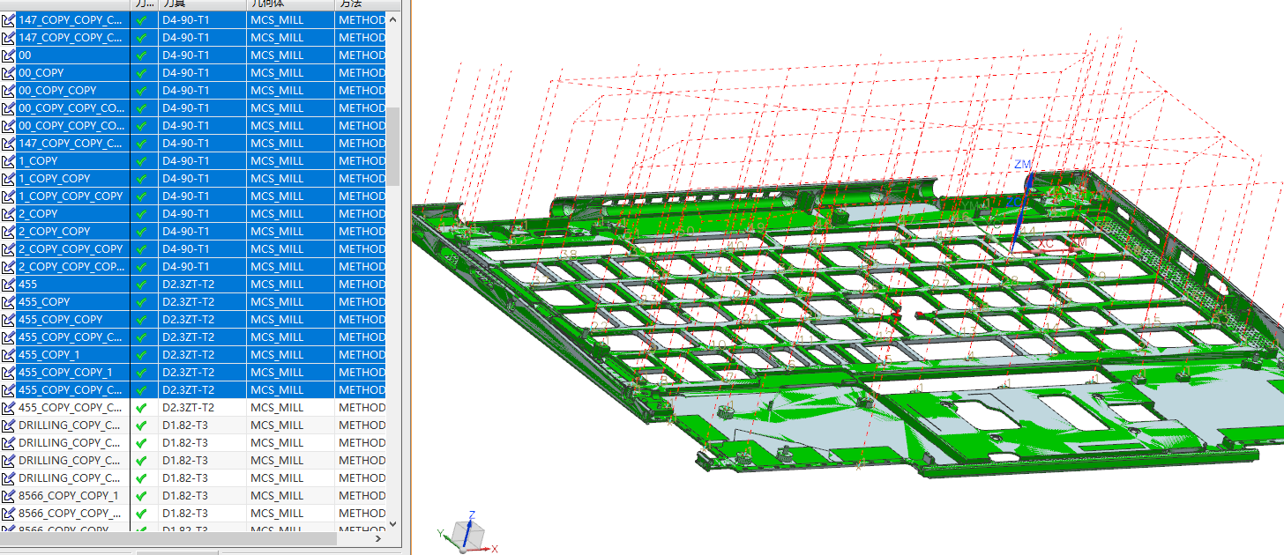The image size is (1284, 555).
Task: Click the operation icon of 00_COPY
Action: click(8, 73)
